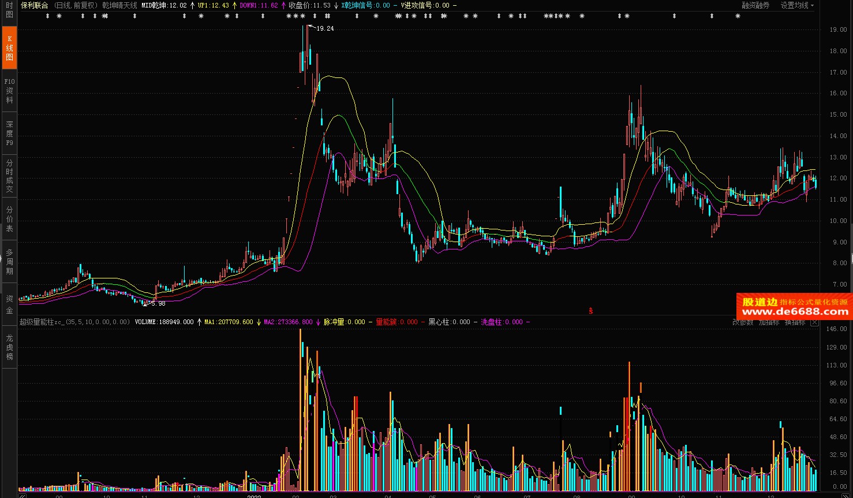The height and width of the screenshot is (498, 853).
Task: Open the 时图 time-chart sidebar tab
Action: pos(9,10)
